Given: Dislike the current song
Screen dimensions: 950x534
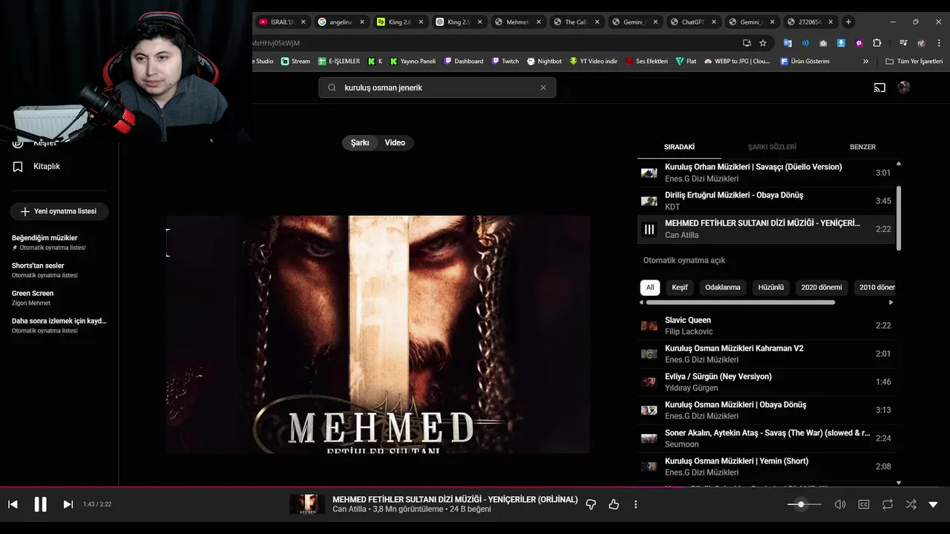Looking at the screenshot, I should click(x=591, y=504).
